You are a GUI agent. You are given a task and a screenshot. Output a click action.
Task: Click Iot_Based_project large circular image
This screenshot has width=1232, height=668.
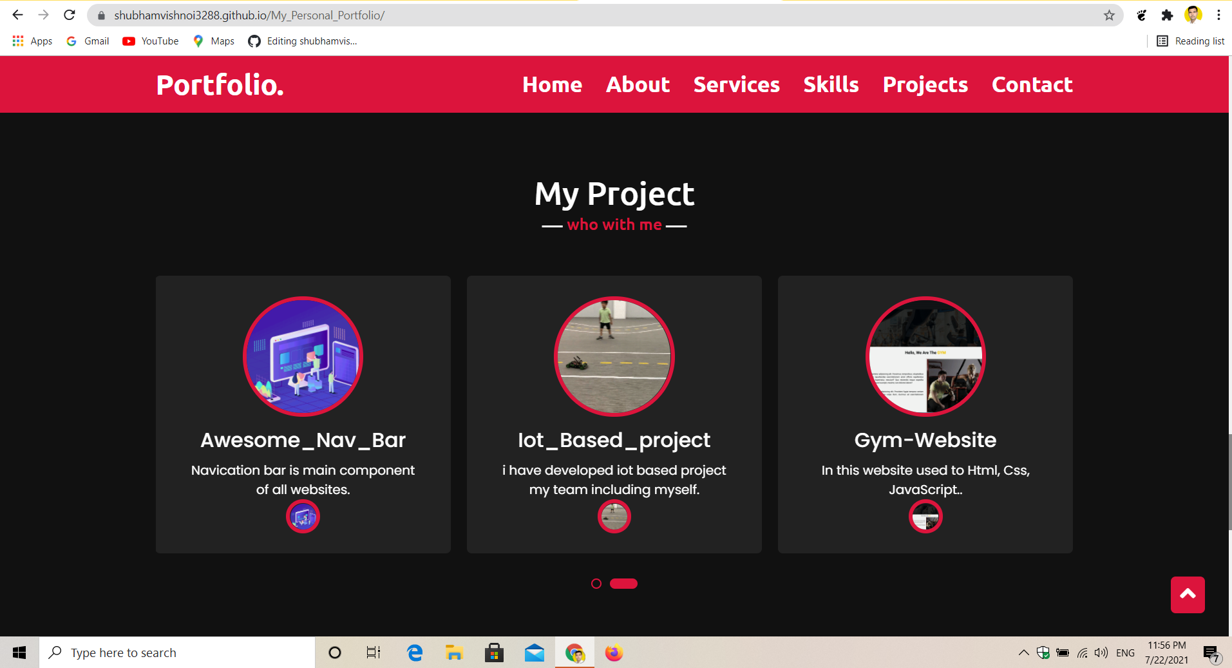tap(614, 356)
